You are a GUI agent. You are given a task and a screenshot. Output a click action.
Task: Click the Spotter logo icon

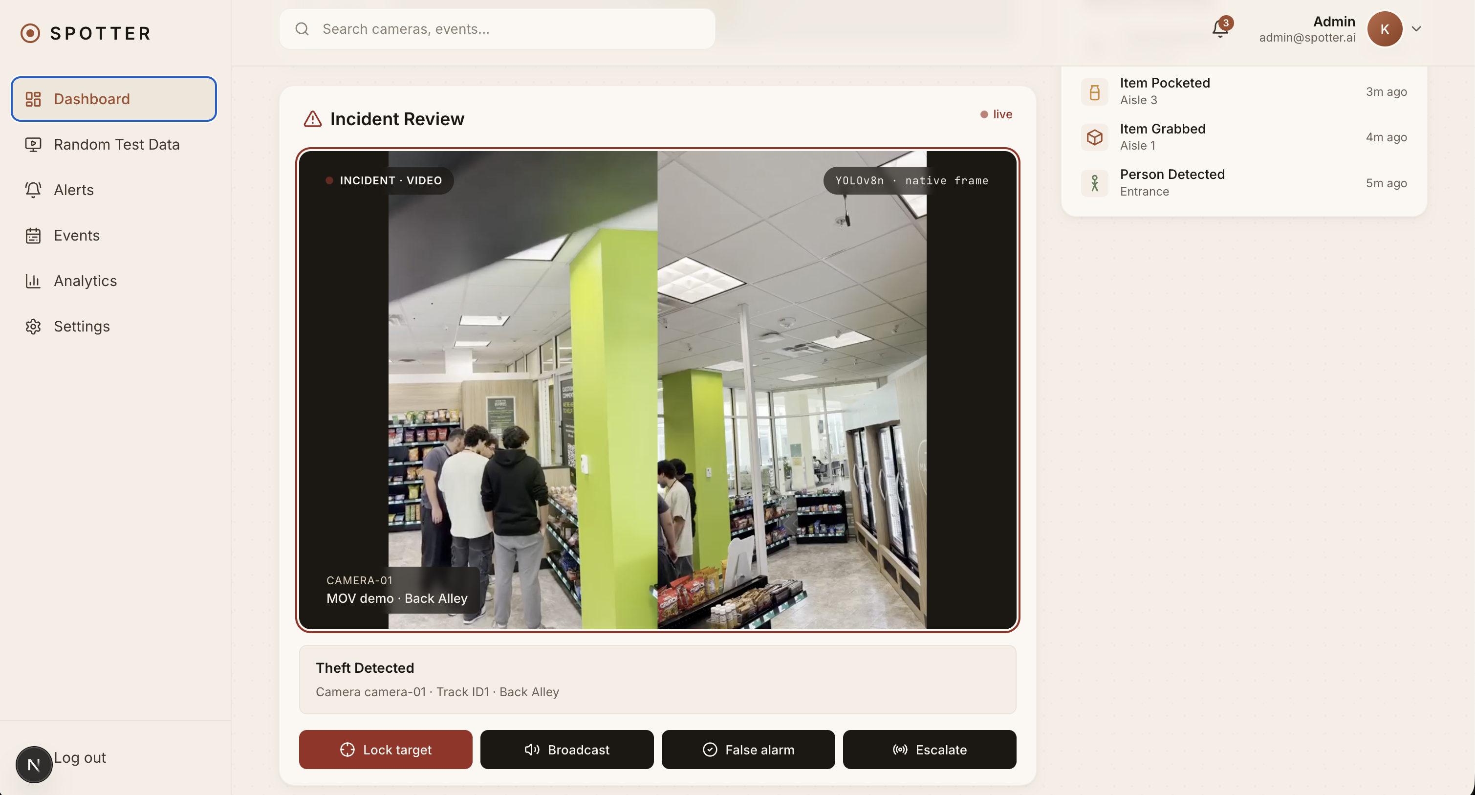click(30, 33)
